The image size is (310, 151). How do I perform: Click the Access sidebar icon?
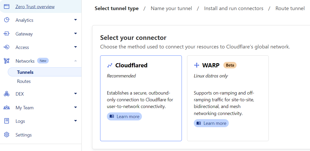coord(7,47)
